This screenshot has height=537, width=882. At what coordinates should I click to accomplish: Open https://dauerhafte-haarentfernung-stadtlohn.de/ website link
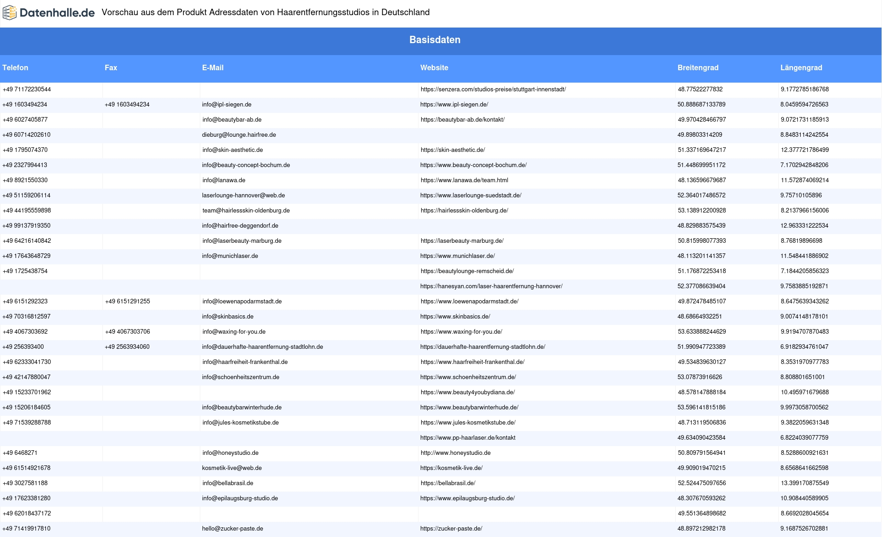tap(482, 347)
